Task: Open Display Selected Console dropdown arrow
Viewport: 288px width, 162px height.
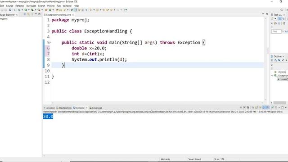Action: tap(279, 108)
